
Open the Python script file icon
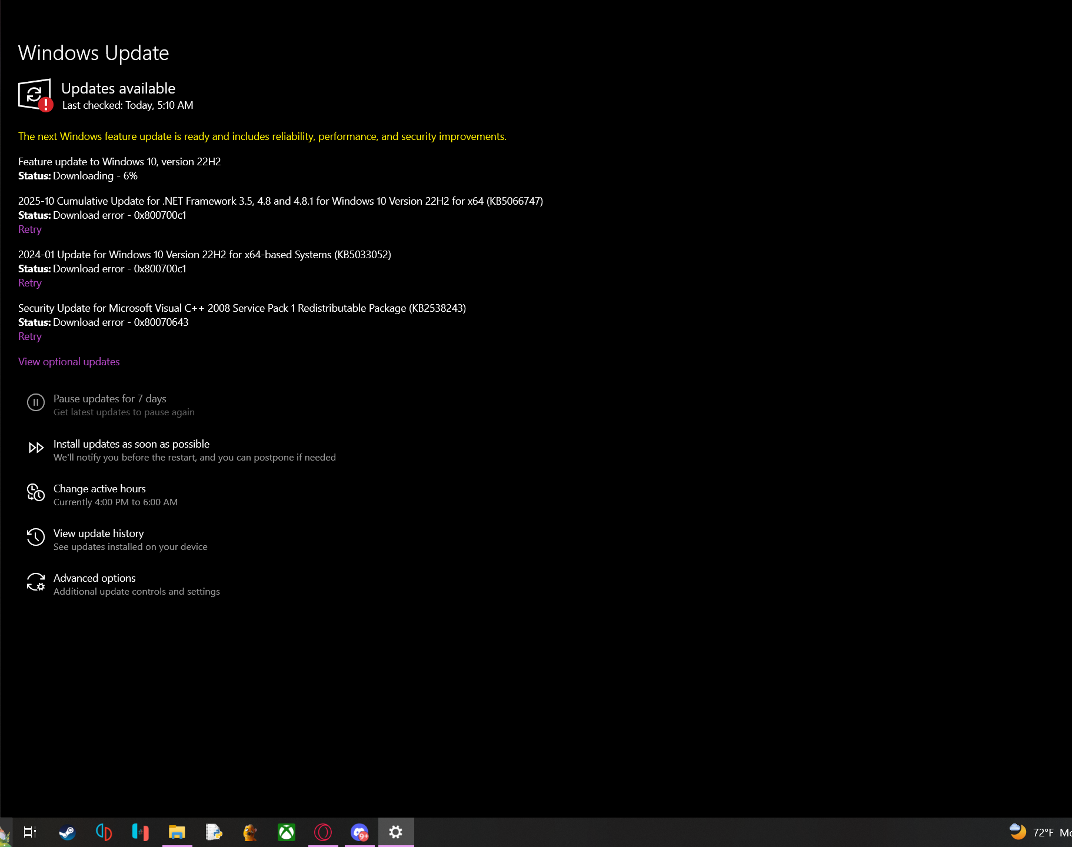(214, 832)
